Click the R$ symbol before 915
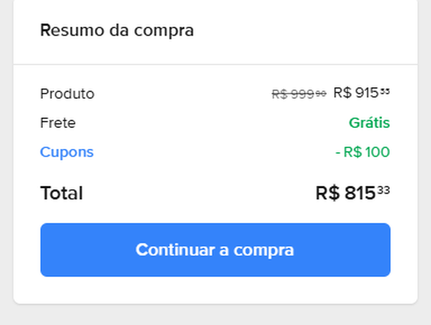Viewport: 431px width, 325px height. [x=342, y=93]
